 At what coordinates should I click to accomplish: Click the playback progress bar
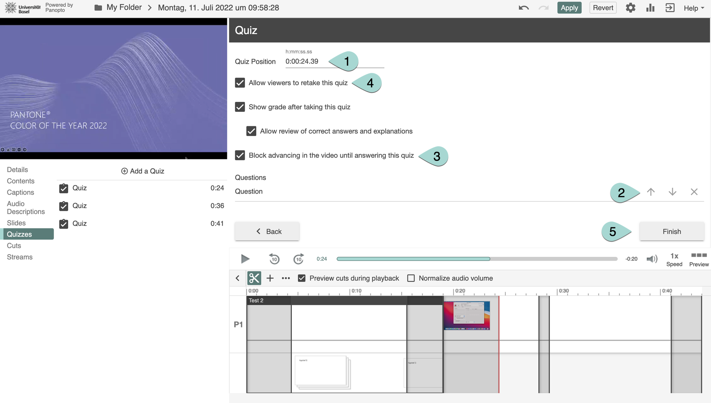pos(477,259)
